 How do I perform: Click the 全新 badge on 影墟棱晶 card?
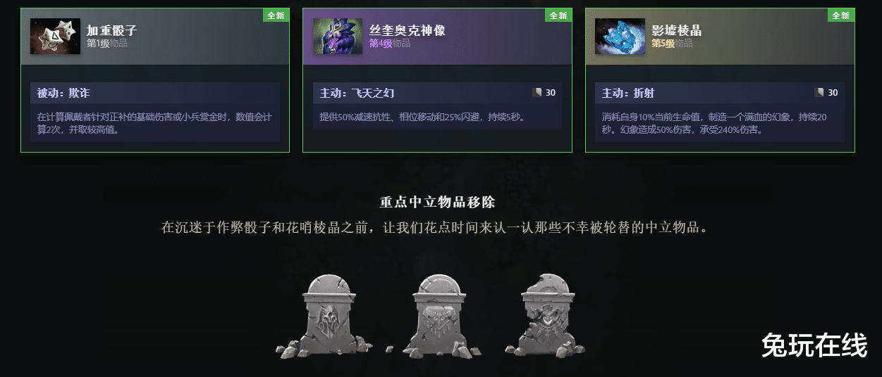pos(841,15)
